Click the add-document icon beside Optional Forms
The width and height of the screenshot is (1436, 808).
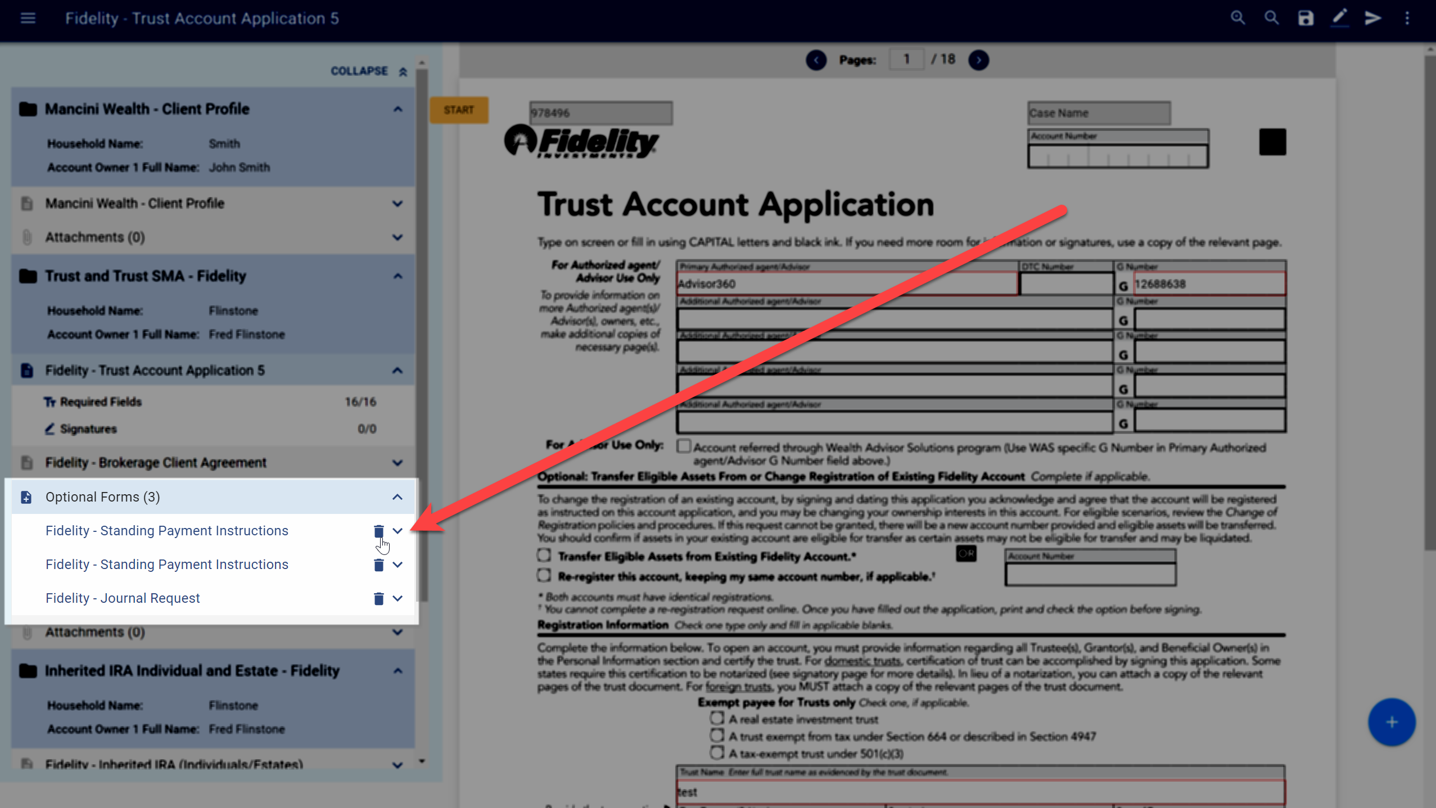coord(26,497)
